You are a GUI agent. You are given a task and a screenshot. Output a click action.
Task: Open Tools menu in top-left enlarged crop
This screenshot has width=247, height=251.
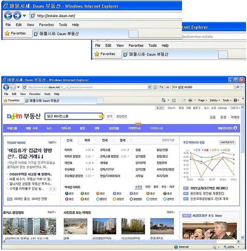pyautogui.click(x=63, y=25)
